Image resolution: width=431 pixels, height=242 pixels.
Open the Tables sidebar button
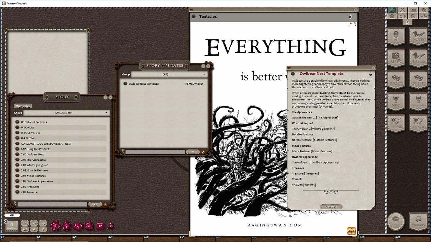pyautogui.click(x=418, y=58)
